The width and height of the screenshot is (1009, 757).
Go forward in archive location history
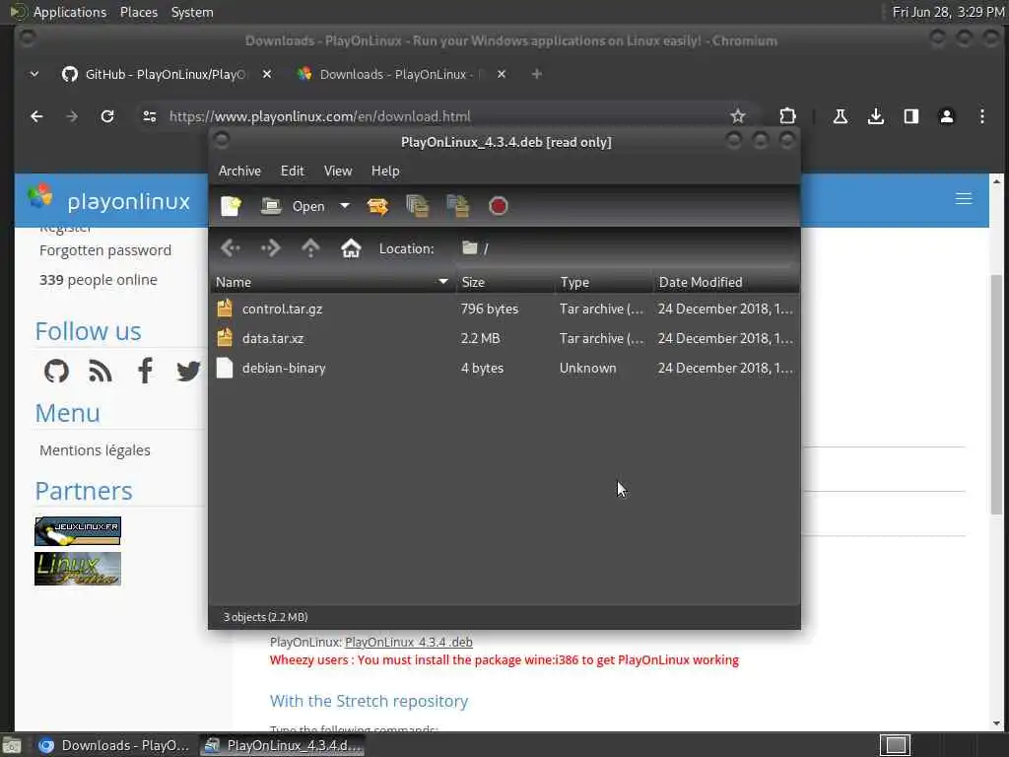click(270, 247)
